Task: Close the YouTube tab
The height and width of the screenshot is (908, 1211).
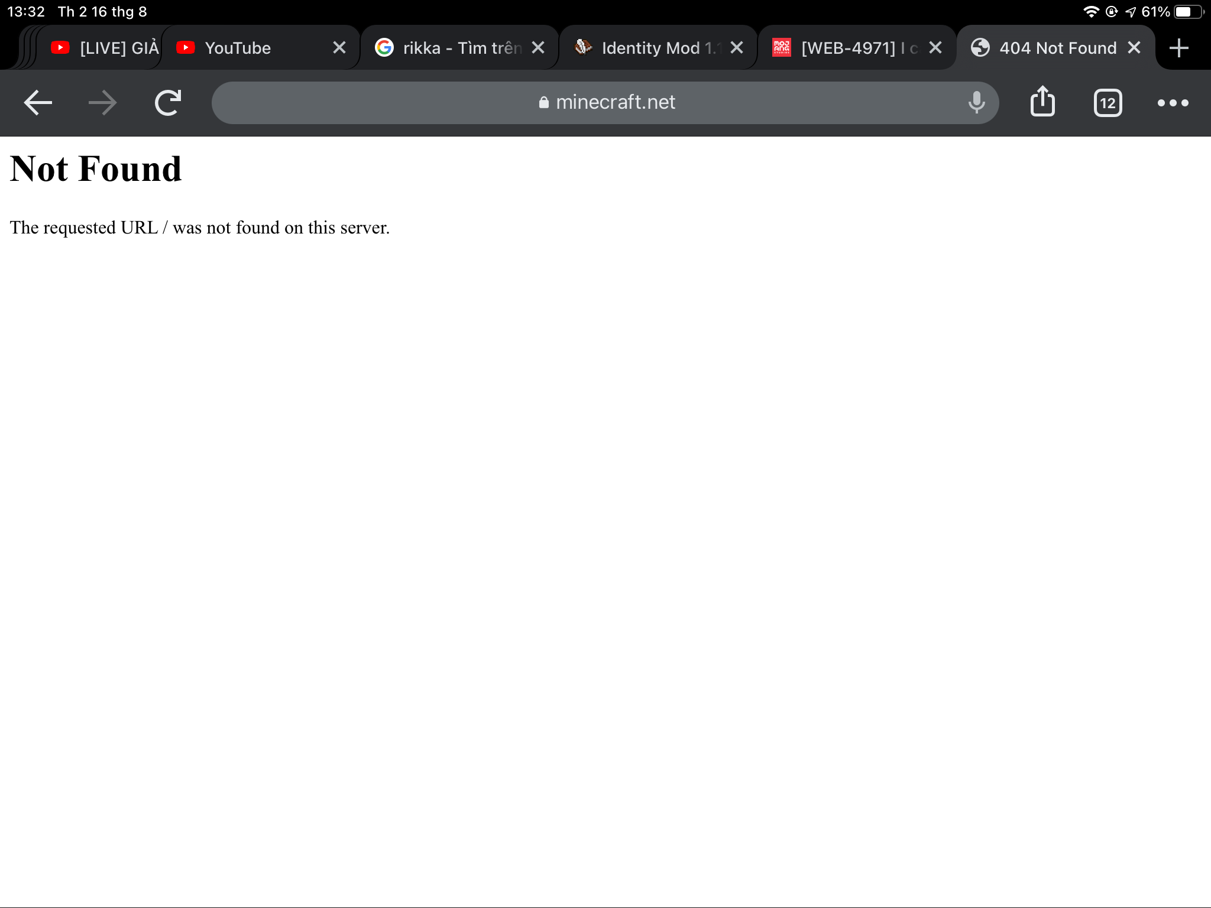Action: coord(339,48)
